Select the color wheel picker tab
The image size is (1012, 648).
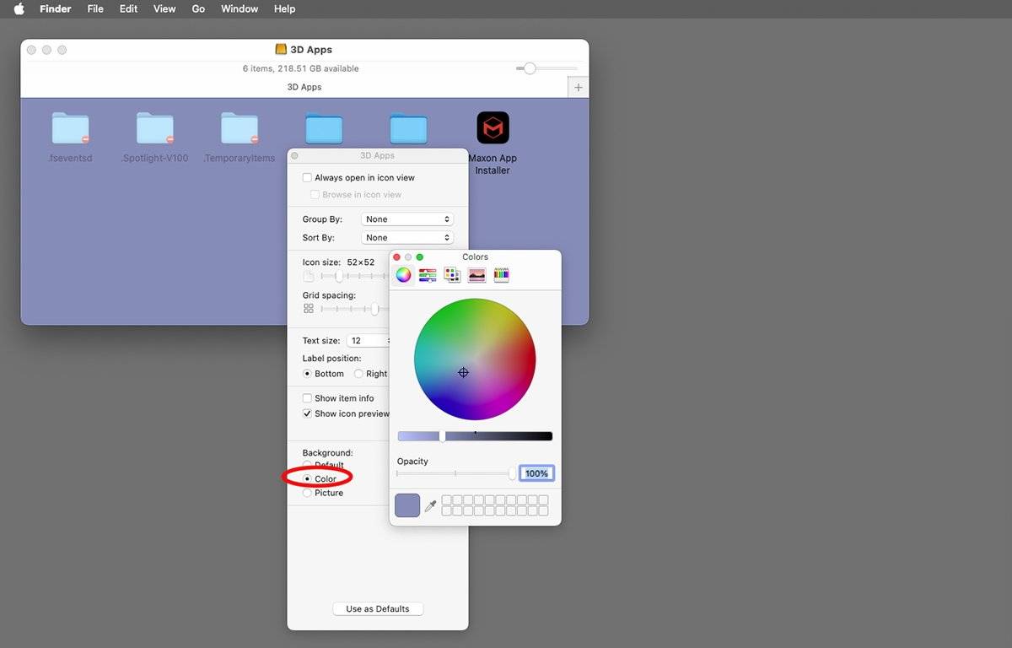click(x=403, y=275)
